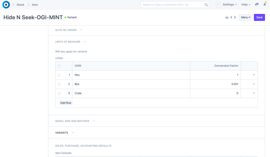Click Add Row under UOMs table
The width and height of the screenshot is (270, 157).
66,103
